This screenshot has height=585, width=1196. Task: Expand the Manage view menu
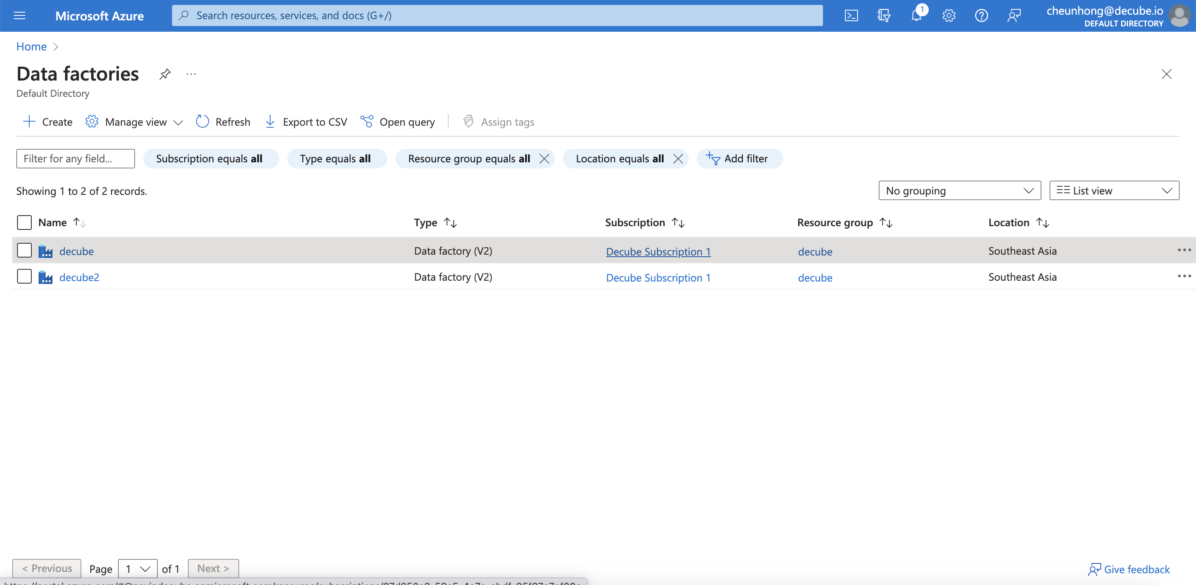[x=135, y=122]
